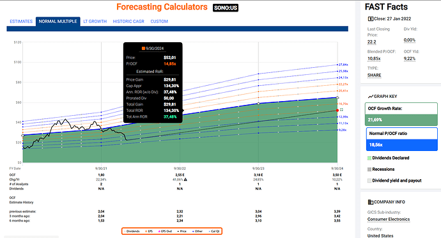Click the 27,84x multiple label

pyautogui.click(x=343, y=65)
